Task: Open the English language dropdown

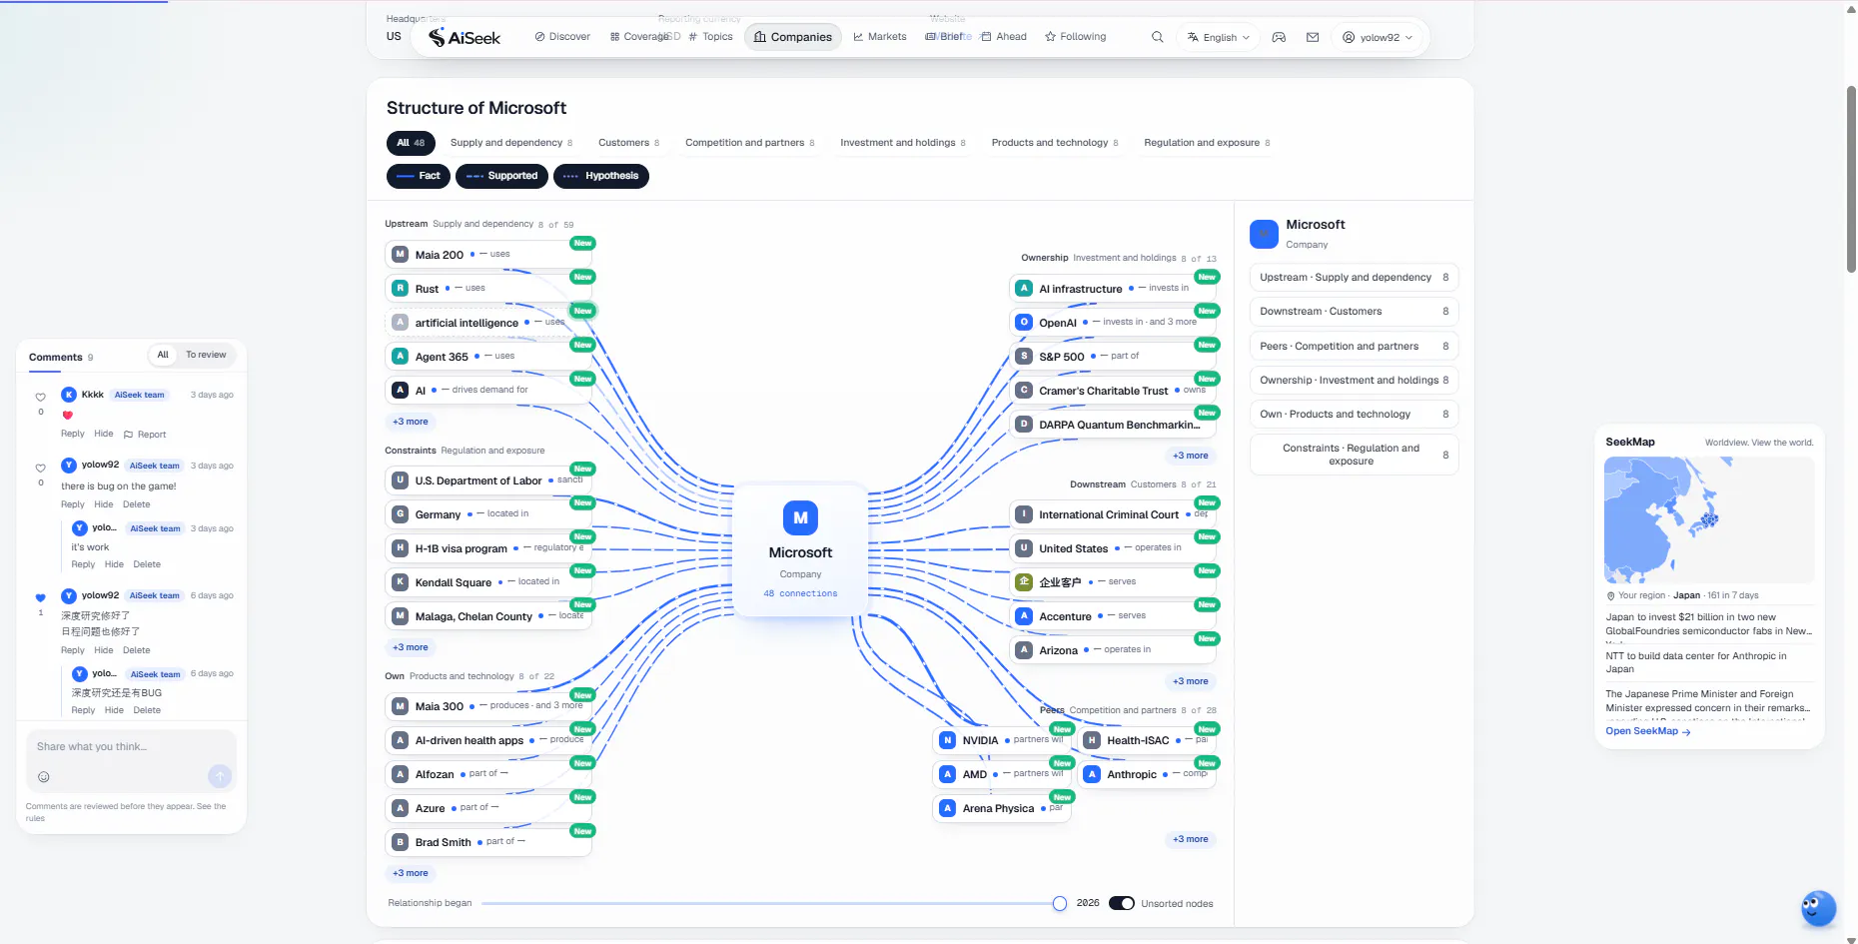Action: coord(1219,37)
